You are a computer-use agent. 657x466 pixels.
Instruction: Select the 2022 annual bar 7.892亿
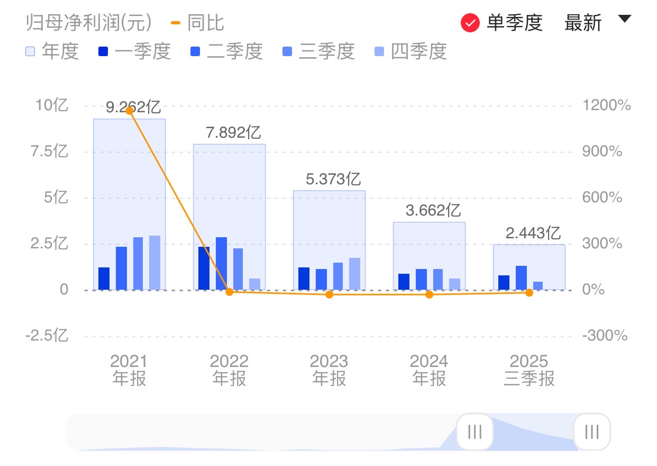[x=229, y=191]
